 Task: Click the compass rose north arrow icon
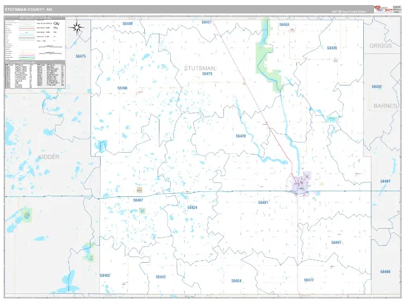77,28
